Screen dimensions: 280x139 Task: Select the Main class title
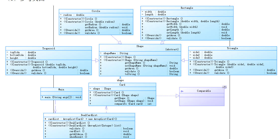click(61, 90)
